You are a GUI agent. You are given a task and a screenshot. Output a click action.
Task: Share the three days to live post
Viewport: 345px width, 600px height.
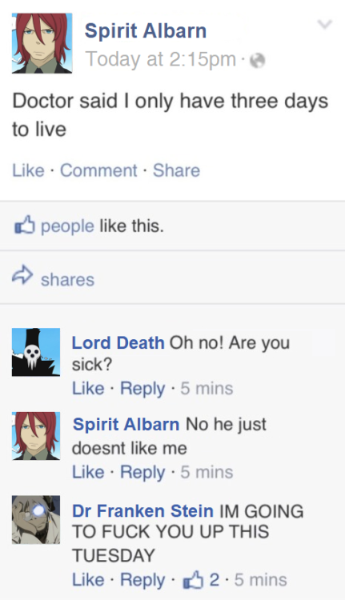coord(177,170)
